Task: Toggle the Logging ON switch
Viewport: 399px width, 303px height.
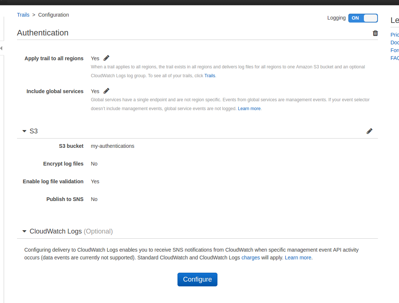Action: (x=363, y=18)
